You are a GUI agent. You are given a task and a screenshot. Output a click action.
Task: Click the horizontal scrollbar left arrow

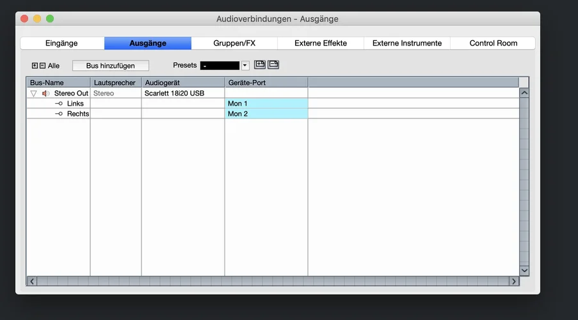pos(32,282)
